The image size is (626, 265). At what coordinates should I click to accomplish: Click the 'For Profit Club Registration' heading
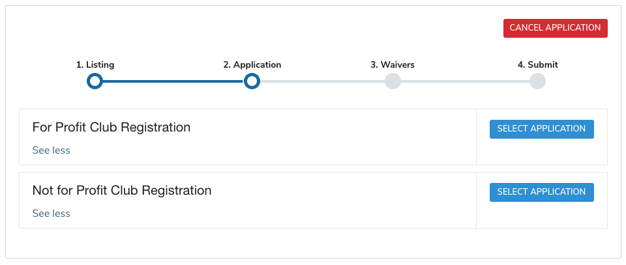pyautogui.click(x=111, y=128)
